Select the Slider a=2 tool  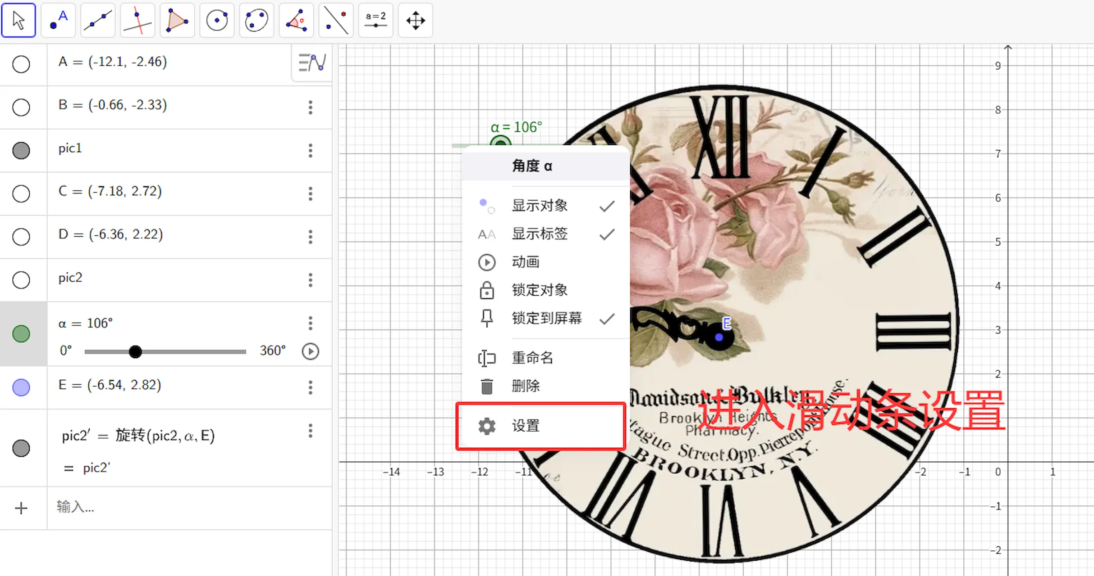(375, 21)
